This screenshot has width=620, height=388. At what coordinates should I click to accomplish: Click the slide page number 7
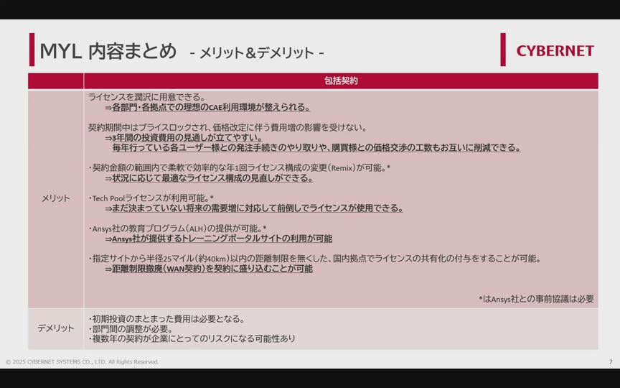610,361
